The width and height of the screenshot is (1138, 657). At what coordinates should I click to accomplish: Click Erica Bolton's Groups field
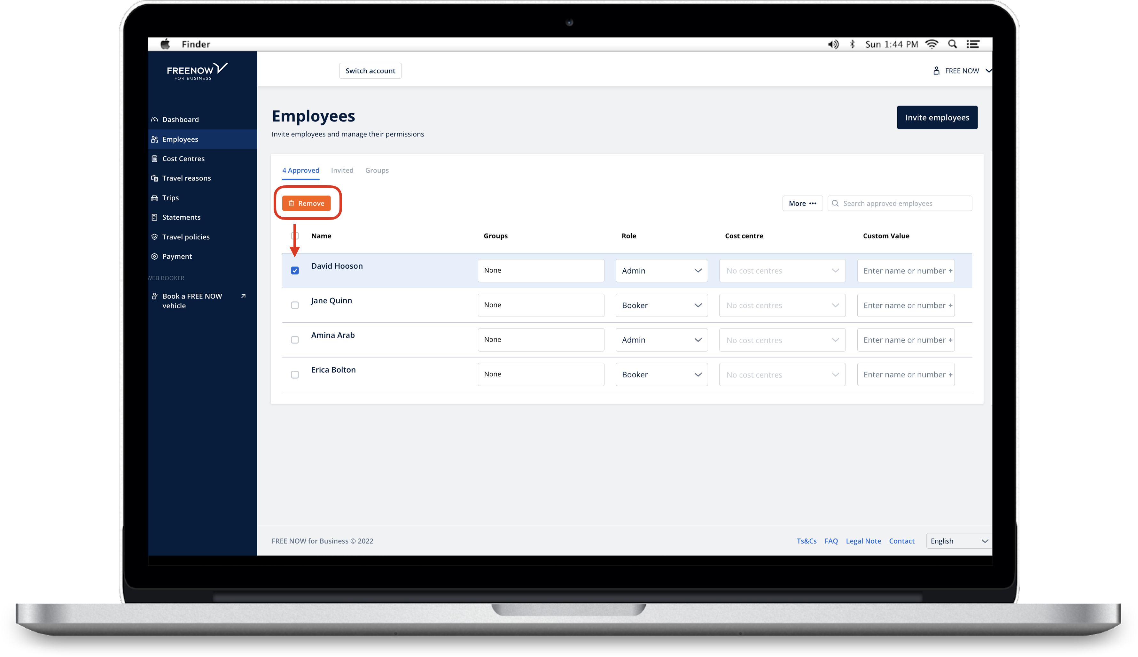(x=541, y=375)
